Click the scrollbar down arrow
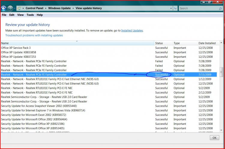The image size is (225, 149). (x=221, y=130)
